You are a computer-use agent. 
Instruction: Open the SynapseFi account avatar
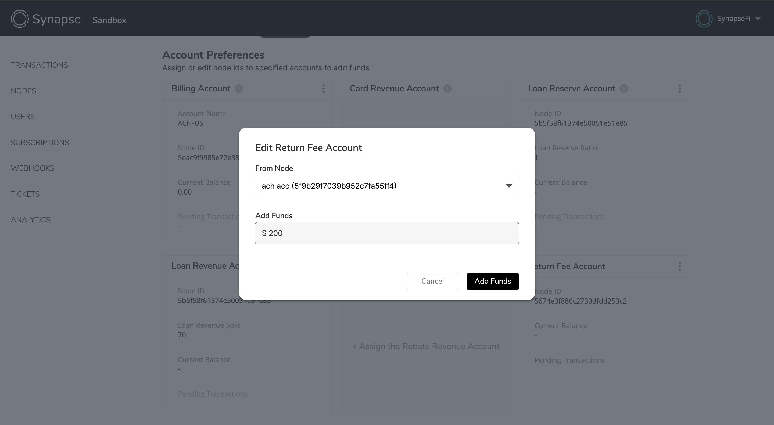(704, 19)
